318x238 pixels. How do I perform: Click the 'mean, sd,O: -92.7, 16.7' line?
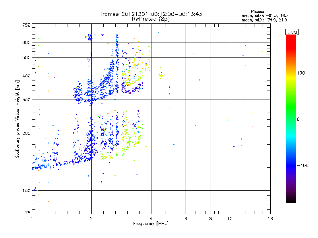pos(265,15)
